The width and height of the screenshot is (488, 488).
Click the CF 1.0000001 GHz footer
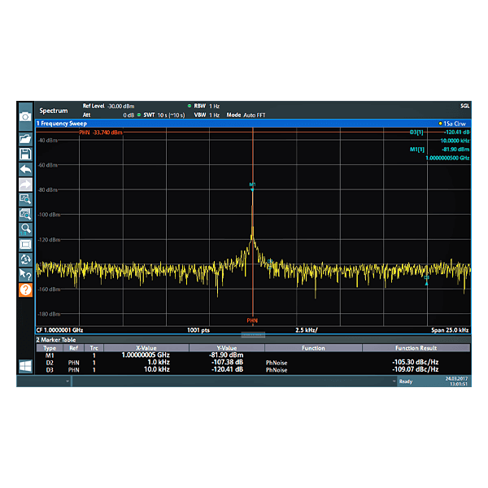(x=59, y=330)
